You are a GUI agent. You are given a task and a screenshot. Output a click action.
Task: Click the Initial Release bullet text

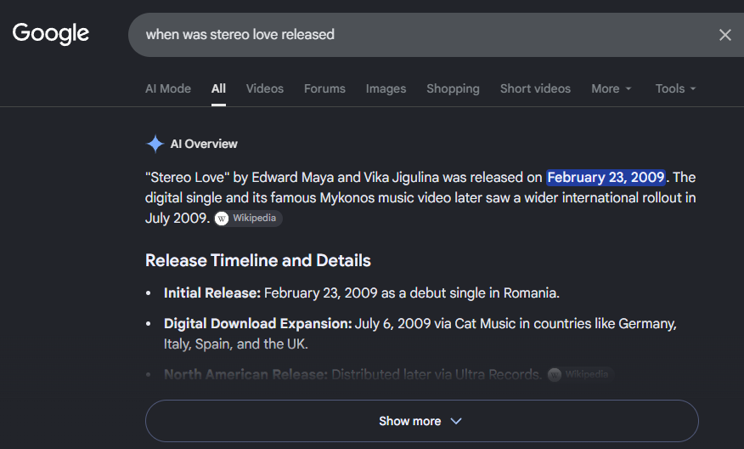(362, 293)
